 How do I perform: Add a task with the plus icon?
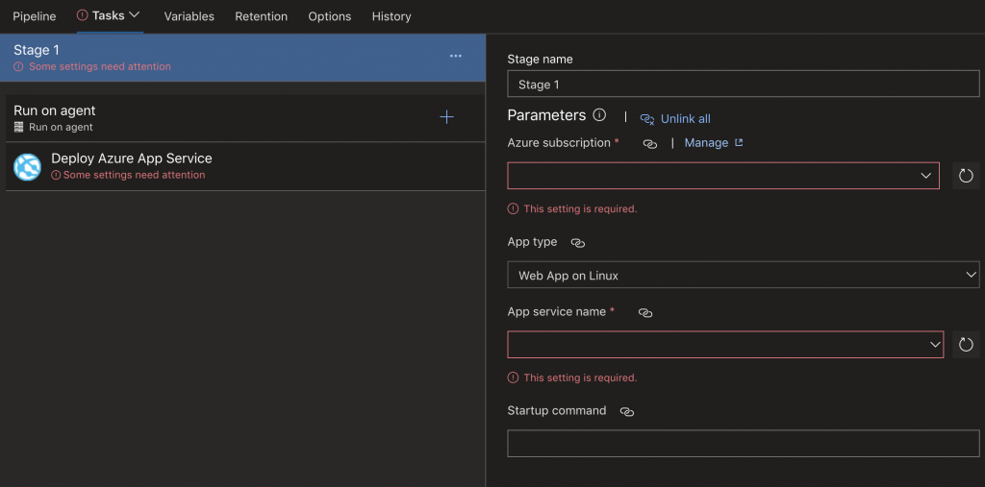pyautogui.click(x=446, y=117)
